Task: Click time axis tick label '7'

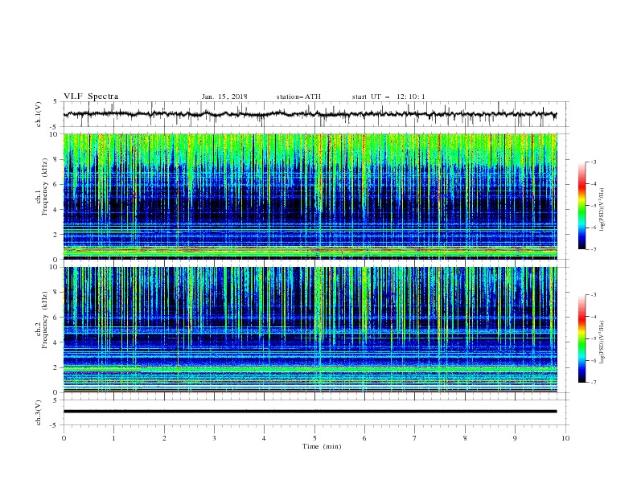Action: click(x=415, y=438)
